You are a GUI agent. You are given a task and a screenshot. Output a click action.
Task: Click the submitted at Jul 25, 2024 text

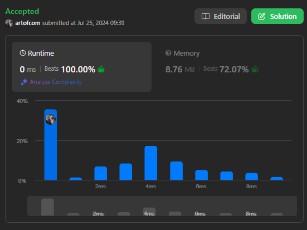click(x=83, y=23)
